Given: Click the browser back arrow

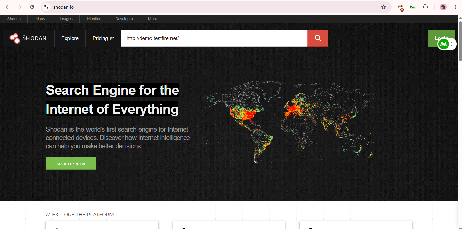Looking at the screenshot, I should click(7, 7).
